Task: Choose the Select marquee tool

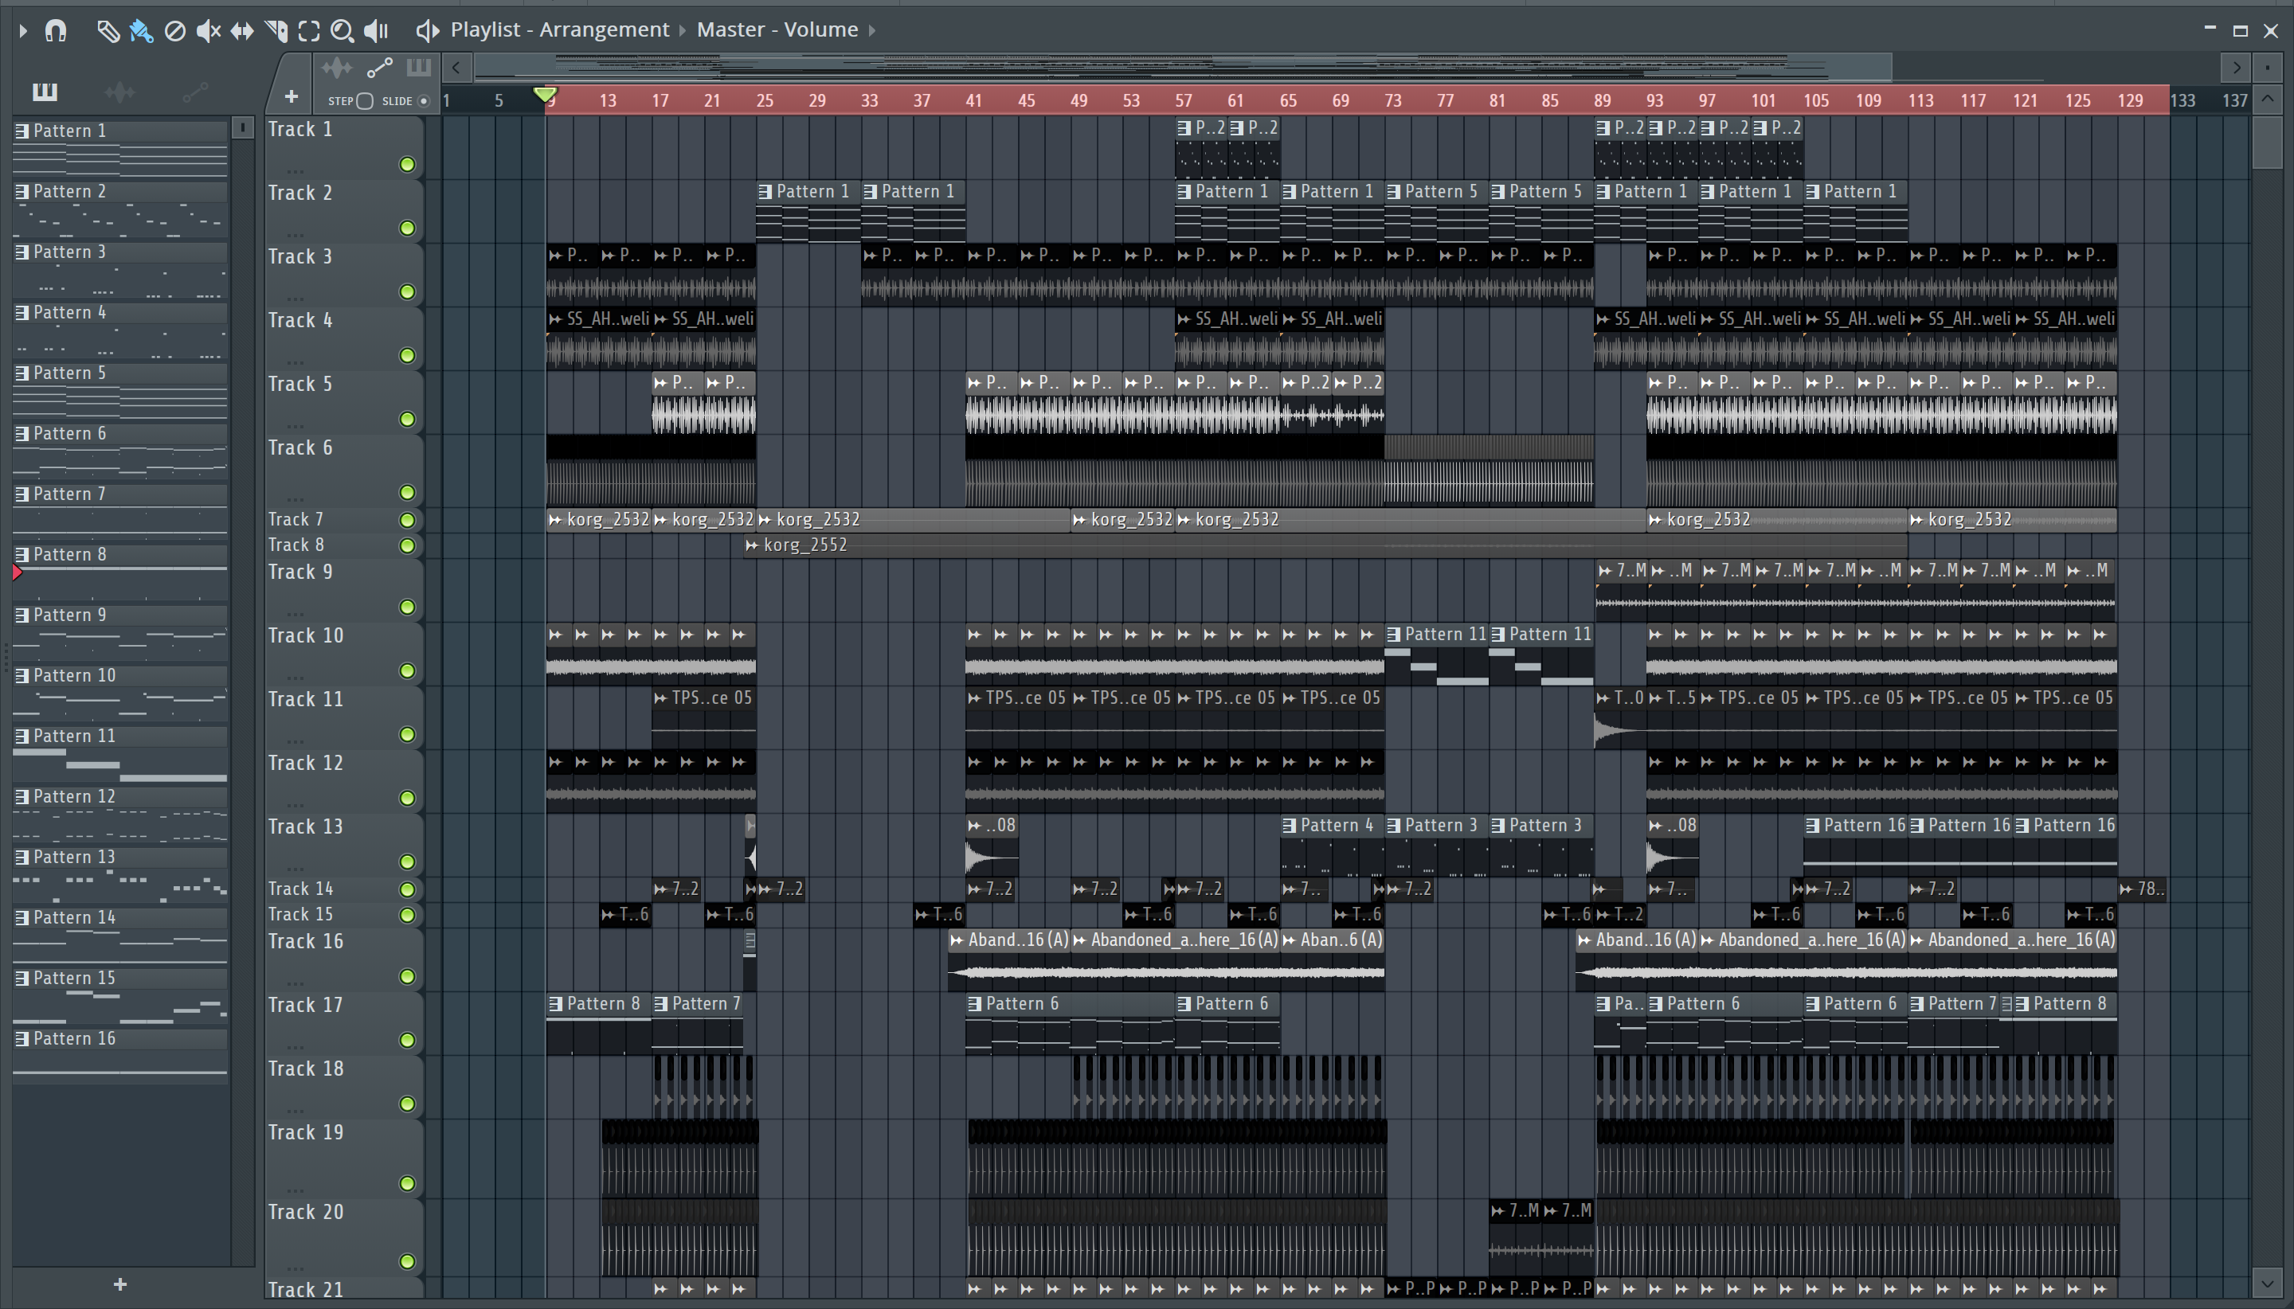Action: tap(309, 32)
